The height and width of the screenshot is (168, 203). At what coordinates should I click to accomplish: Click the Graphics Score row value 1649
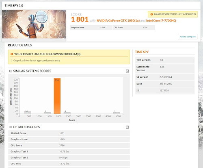click(62, 140)
